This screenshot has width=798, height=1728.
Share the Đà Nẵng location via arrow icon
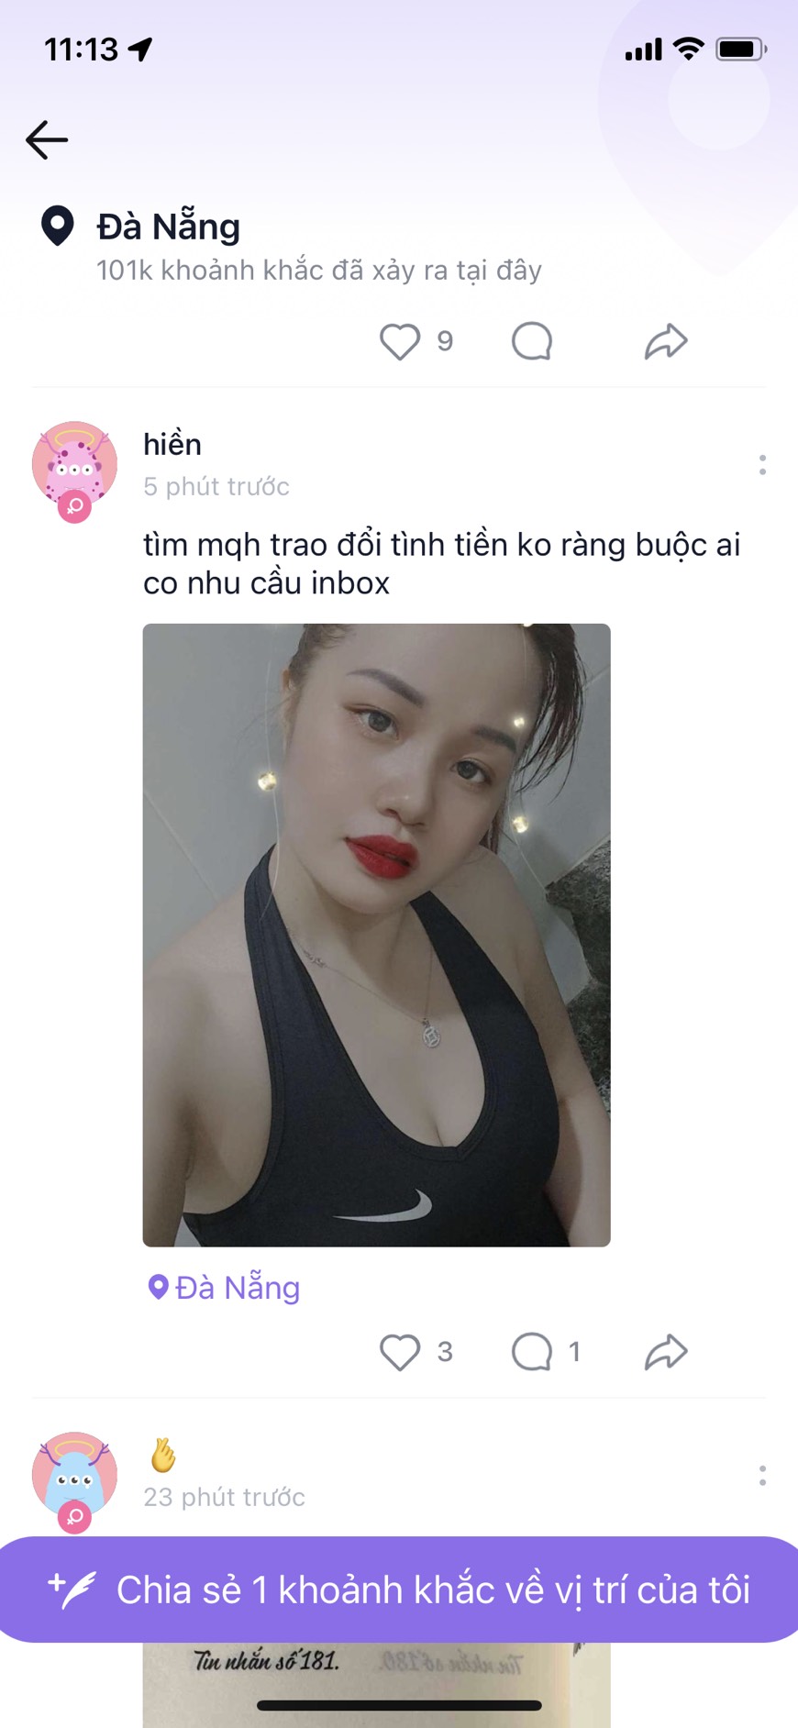pos(666,341)
